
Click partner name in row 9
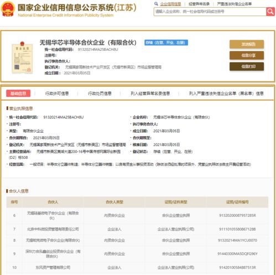click(x=53, y=254)
